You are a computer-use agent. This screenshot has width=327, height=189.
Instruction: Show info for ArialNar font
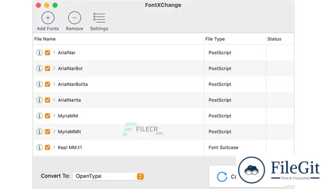(39, 53)
